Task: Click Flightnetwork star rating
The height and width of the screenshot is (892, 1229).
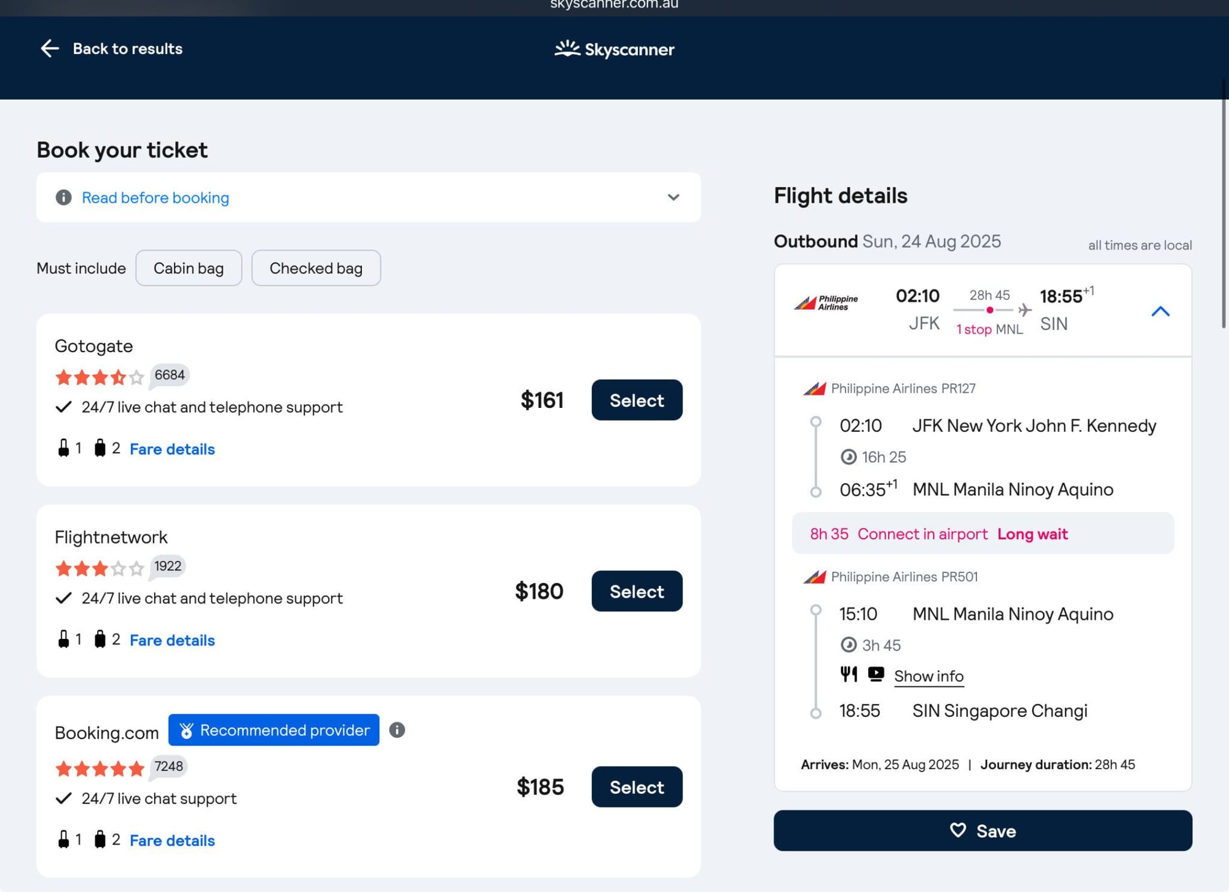Action: pos(100,568)
